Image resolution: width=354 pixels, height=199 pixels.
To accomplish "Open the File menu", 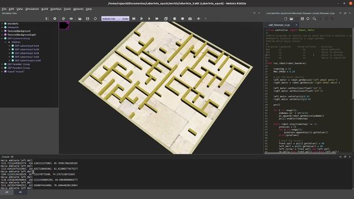I will [x=4, y=9].
